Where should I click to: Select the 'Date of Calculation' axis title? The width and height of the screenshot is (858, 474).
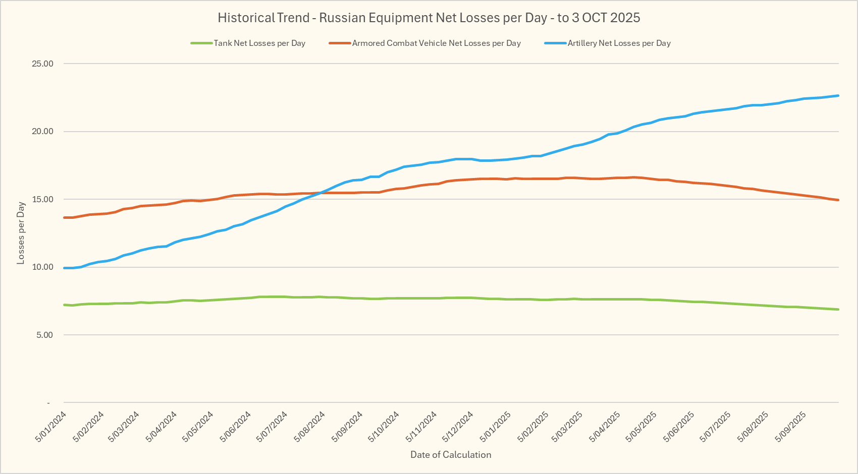click(451, 455)
